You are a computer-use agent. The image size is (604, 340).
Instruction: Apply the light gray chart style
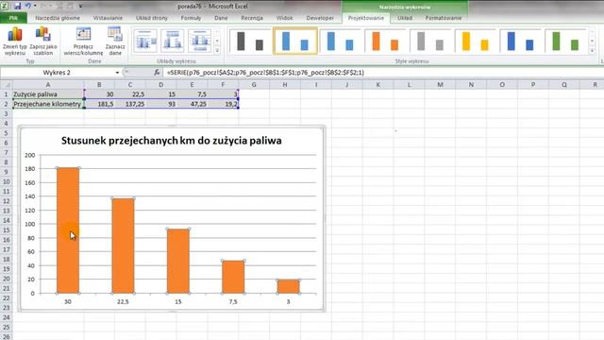coord(430,41)
